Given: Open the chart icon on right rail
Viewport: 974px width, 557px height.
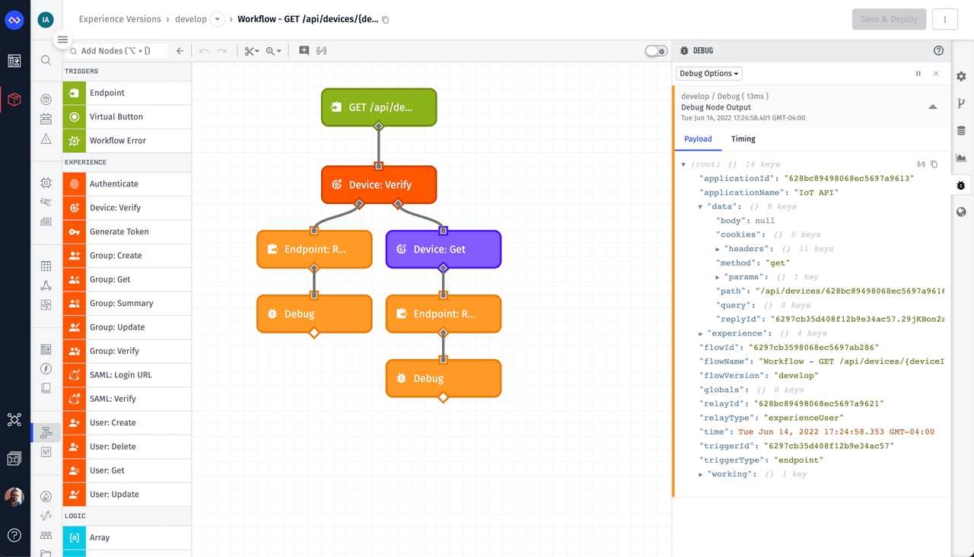Looking at the screenshot, I should coord(962,158).
